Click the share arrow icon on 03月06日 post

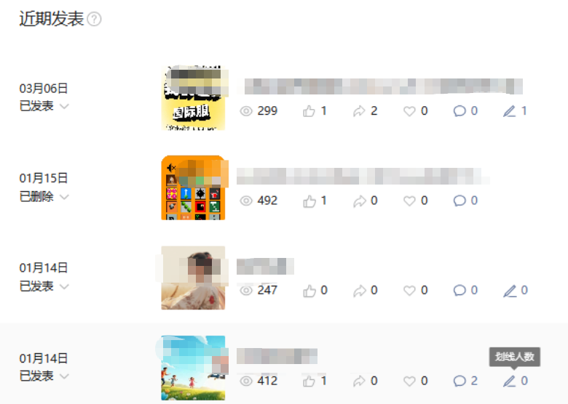(359, 111)
